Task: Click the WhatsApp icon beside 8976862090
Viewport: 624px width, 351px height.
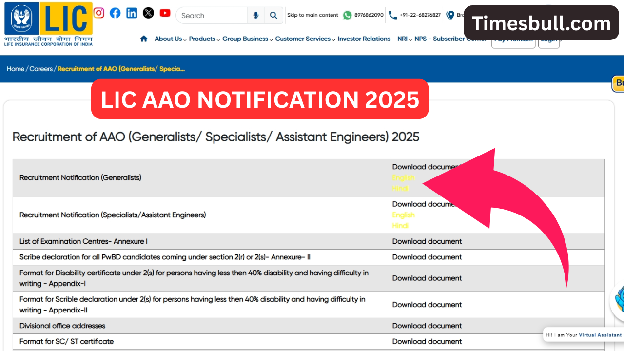Action: [x=347, y=15]
